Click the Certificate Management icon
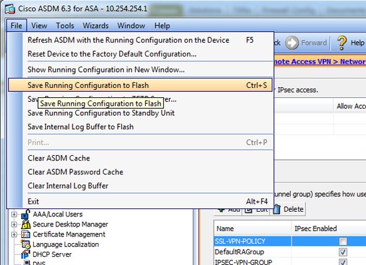The image size is (366, 265). 26,234
